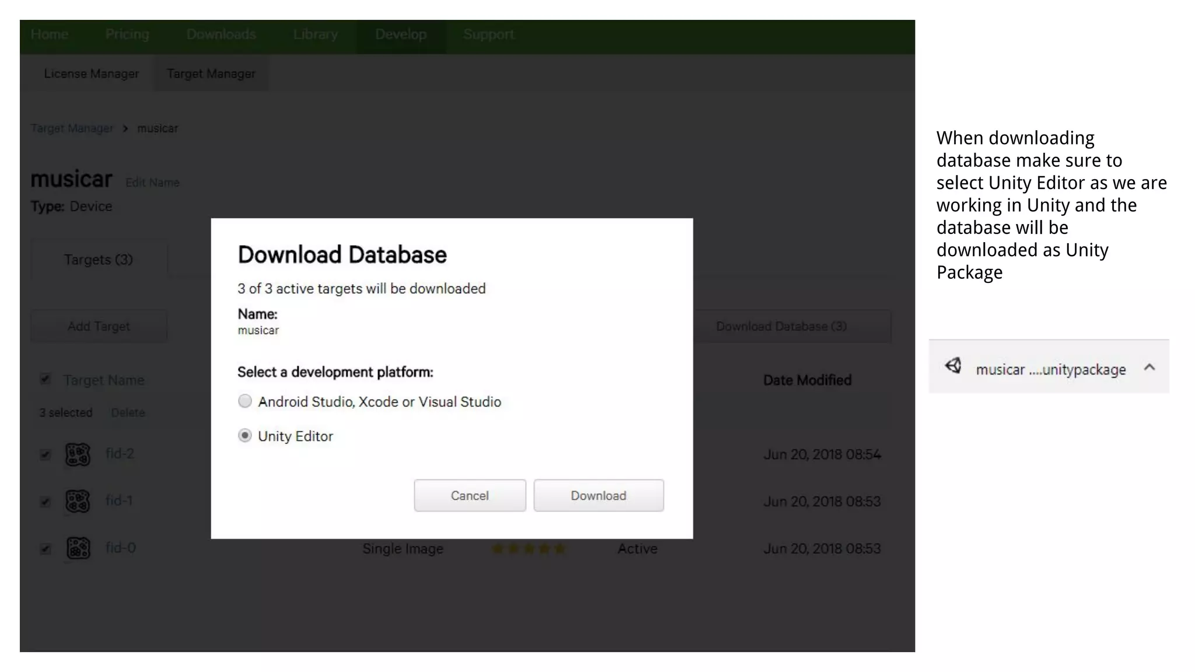The height and width of the screenshot is (672, 1195).
Task: Click the Edit Name link next to musicar
Action: [152, 183]
